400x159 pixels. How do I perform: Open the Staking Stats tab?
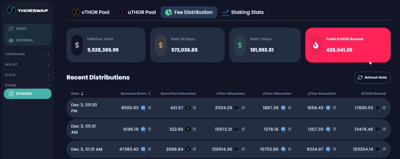(243, 12)
